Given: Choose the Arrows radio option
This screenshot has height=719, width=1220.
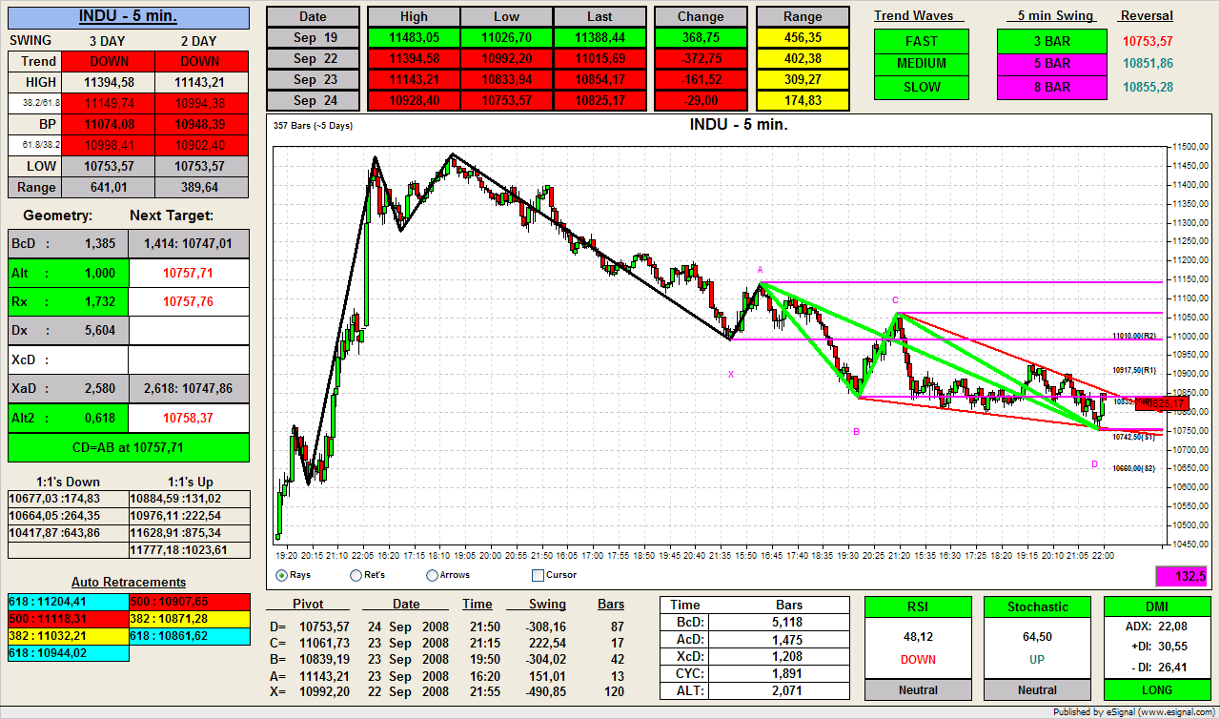Looking at the screenshot, I should [432, 575].
